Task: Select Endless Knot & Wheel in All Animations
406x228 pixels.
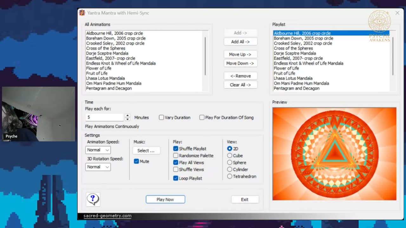Action: [121, 63]
